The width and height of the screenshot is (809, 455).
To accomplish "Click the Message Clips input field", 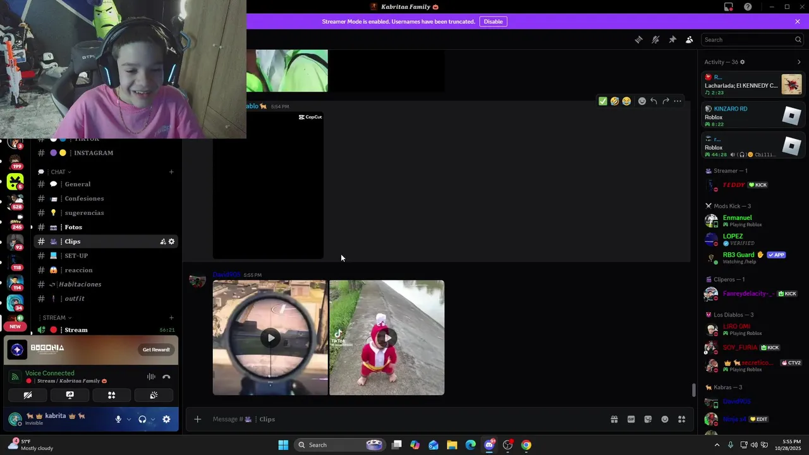I will (x=404, y=419).
